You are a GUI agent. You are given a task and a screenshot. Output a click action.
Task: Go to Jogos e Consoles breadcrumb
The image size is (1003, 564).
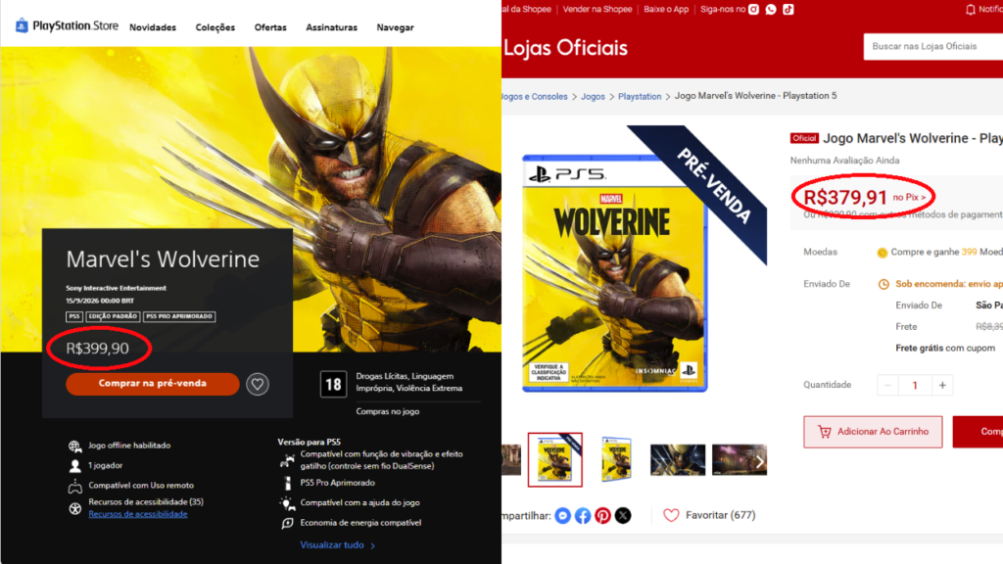(x=535, y=97)
